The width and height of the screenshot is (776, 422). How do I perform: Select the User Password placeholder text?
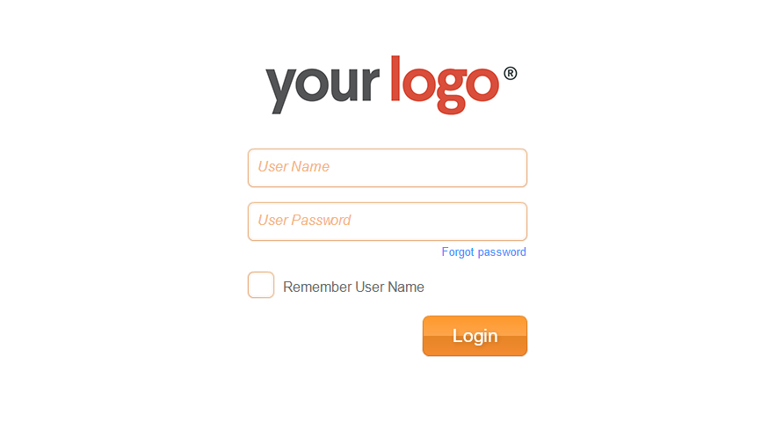(x=304, y=220)
